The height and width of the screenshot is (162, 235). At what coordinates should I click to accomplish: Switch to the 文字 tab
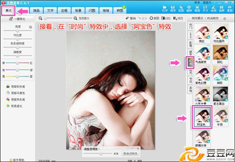50,11
